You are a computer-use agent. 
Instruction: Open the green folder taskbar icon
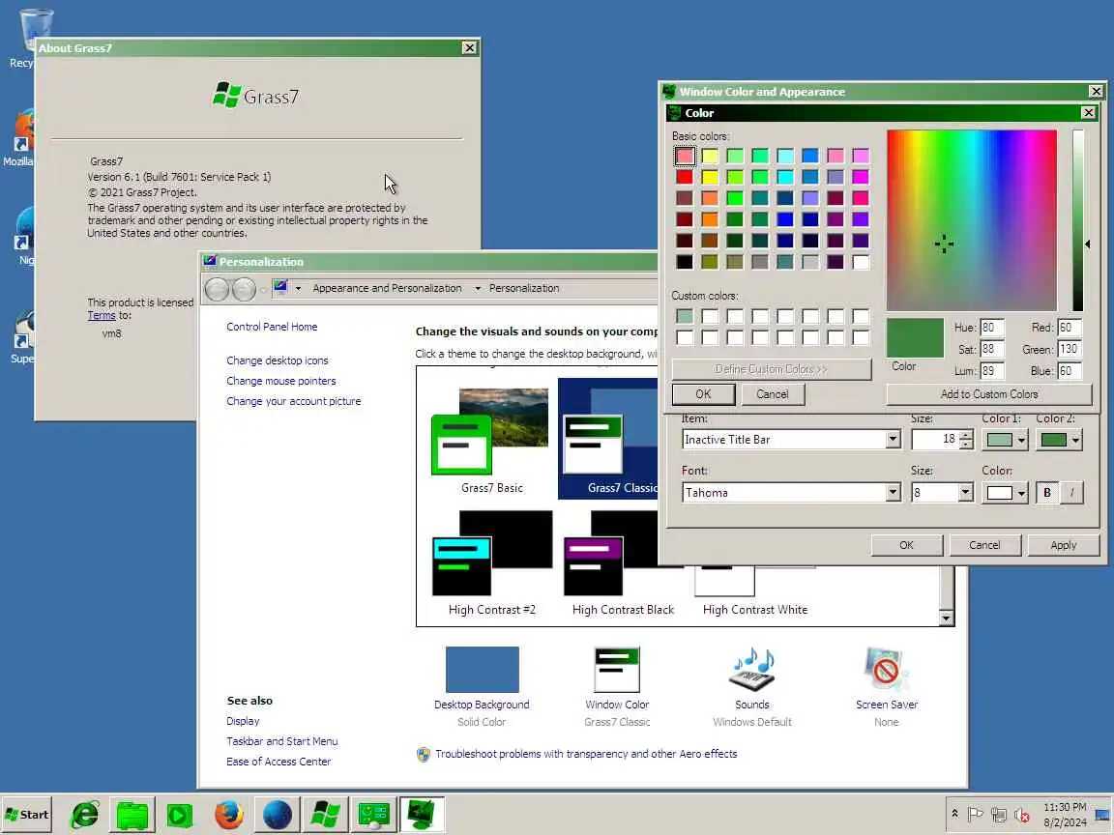(132, 815)
